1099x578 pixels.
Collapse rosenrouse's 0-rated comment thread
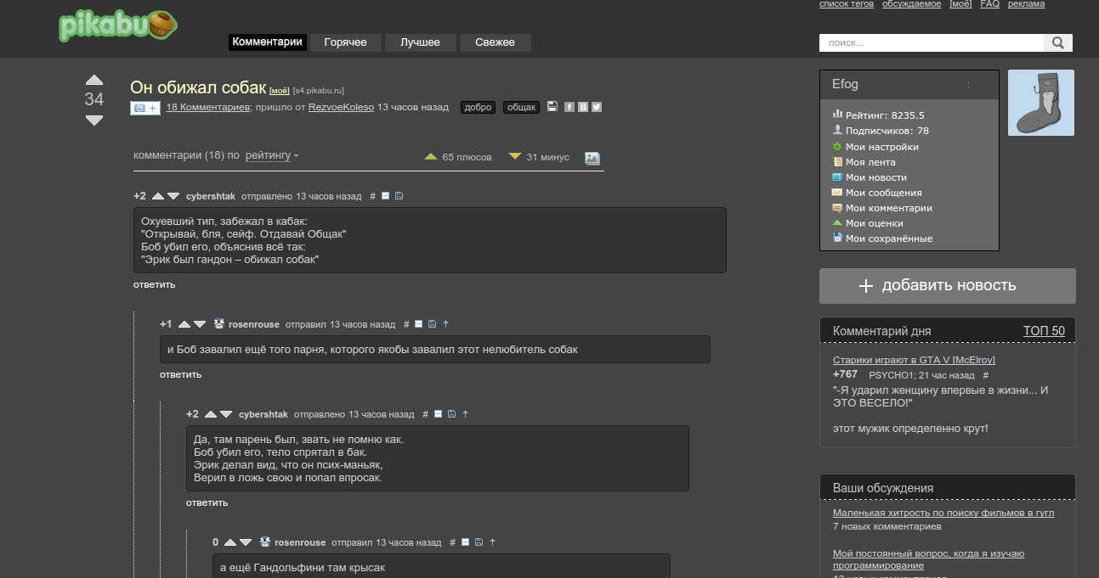pos(465,542)
